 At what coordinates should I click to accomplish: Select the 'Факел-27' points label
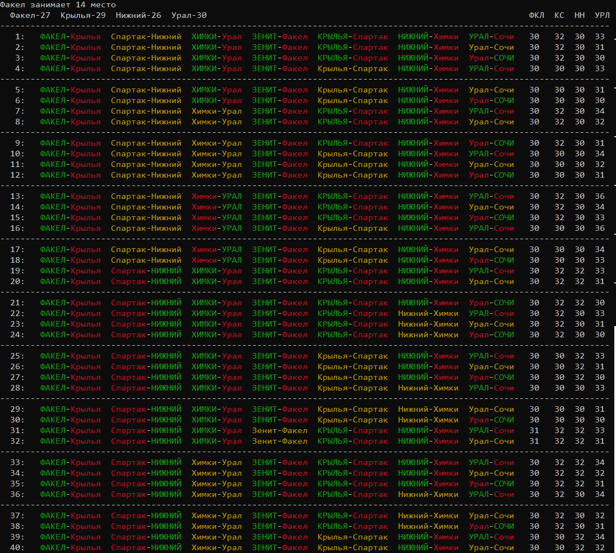[30, 15]
